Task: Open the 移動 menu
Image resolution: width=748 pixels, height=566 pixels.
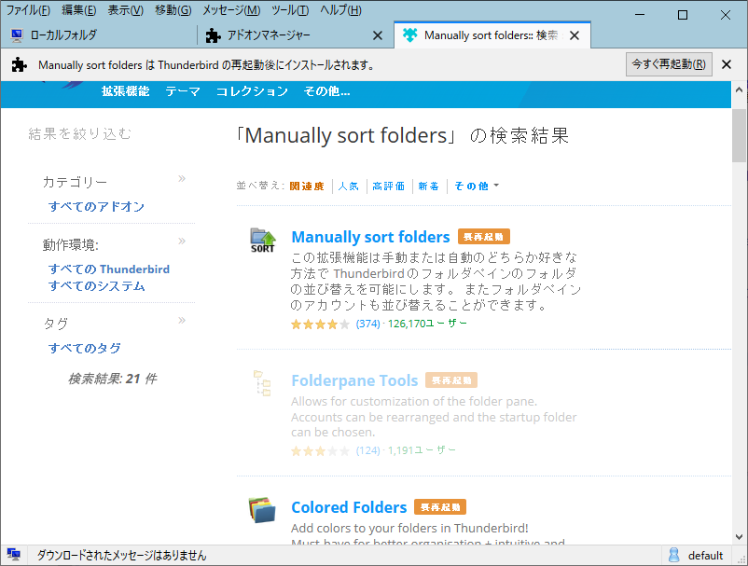Action: [x=173, y=10]
